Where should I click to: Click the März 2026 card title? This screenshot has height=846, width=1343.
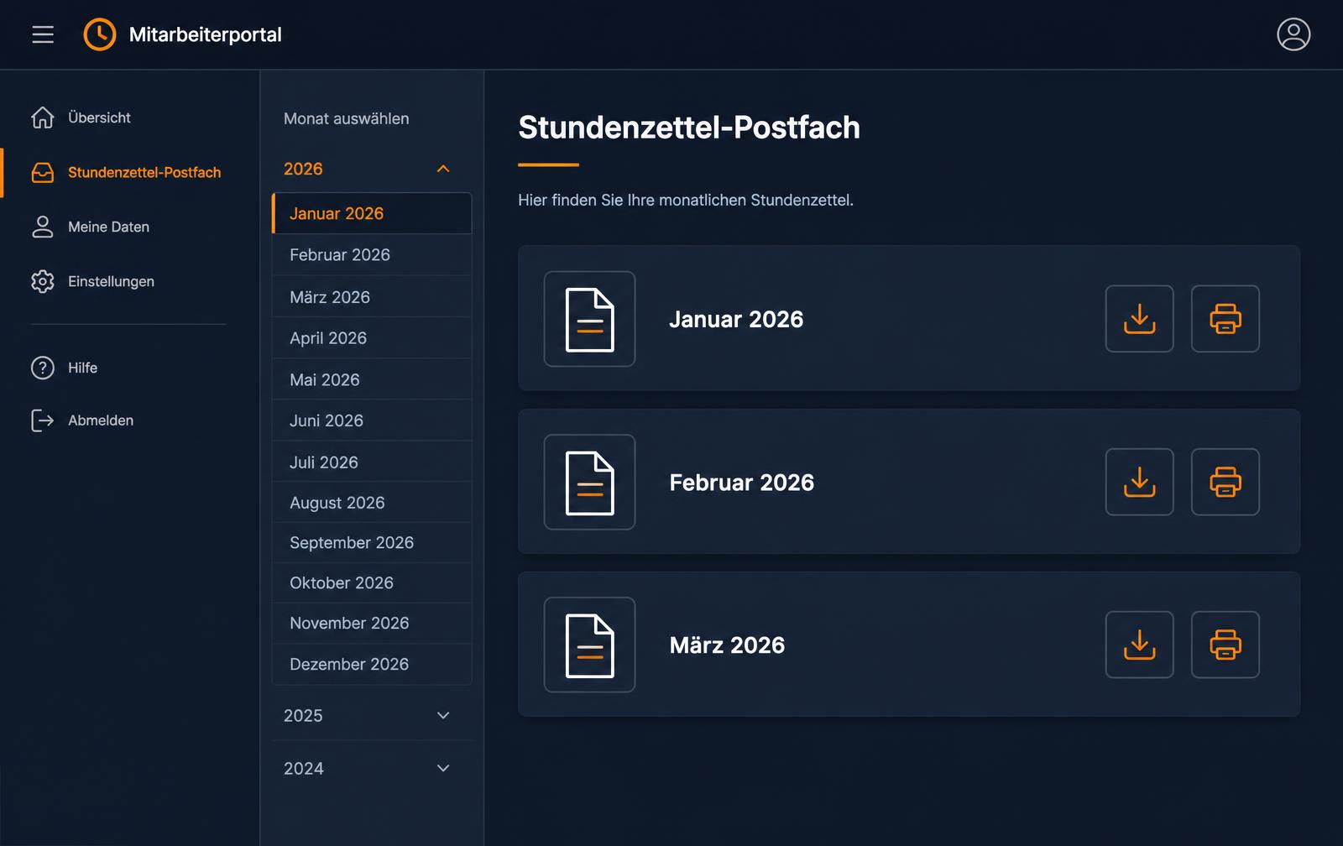727,645
